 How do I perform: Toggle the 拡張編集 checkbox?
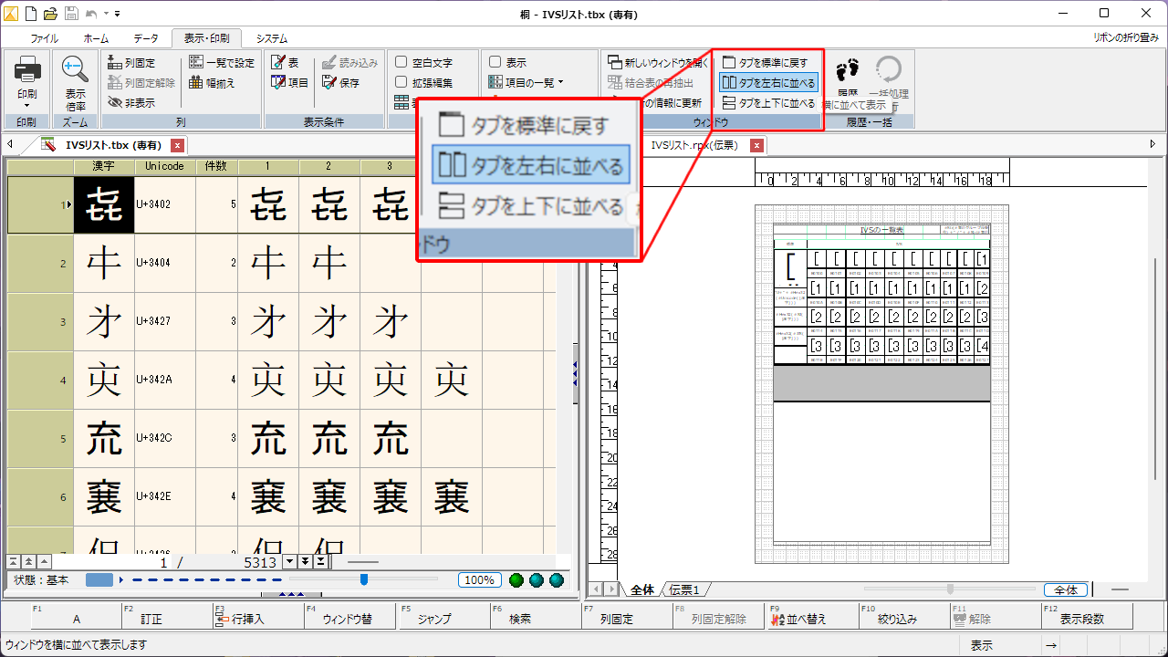click(x=401, y=83)
